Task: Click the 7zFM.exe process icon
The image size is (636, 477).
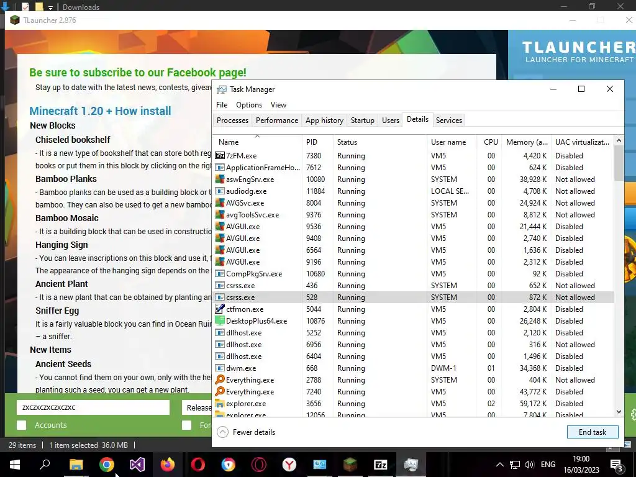Action: [219, 156]
